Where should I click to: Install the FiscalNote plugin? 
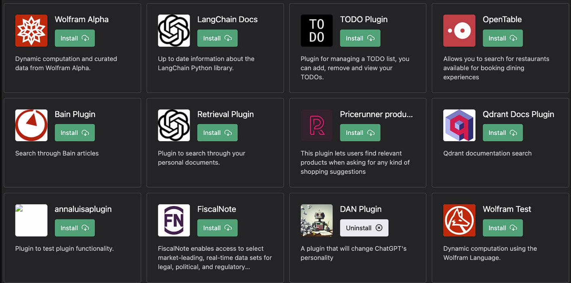[x=218, y=228]
